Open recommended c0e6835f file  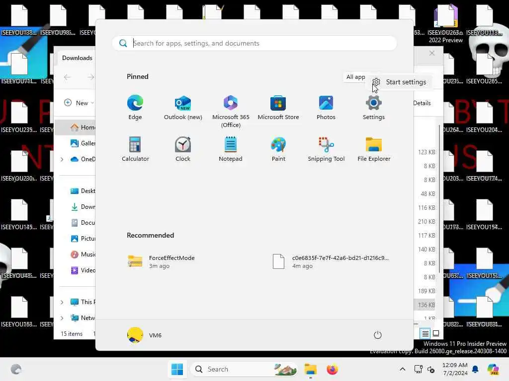pos(331,261)
